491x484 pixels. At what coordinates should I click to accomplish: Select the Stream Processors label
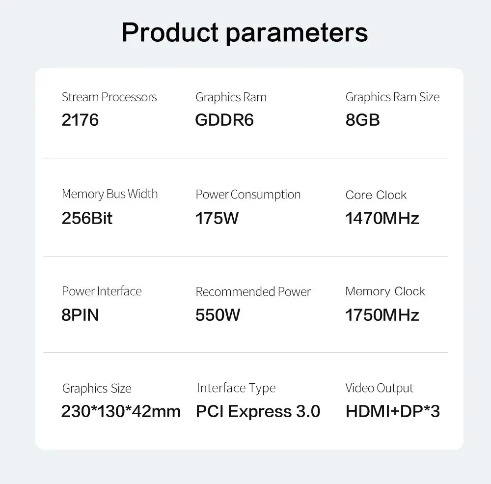pos(109,97)
